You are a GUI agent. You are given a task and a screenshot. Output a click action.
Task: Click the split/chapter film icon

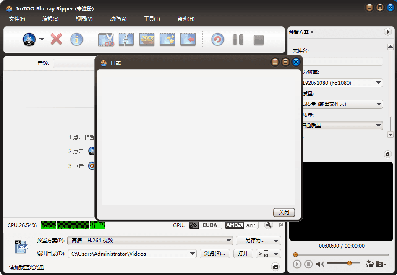pos(126,39)
